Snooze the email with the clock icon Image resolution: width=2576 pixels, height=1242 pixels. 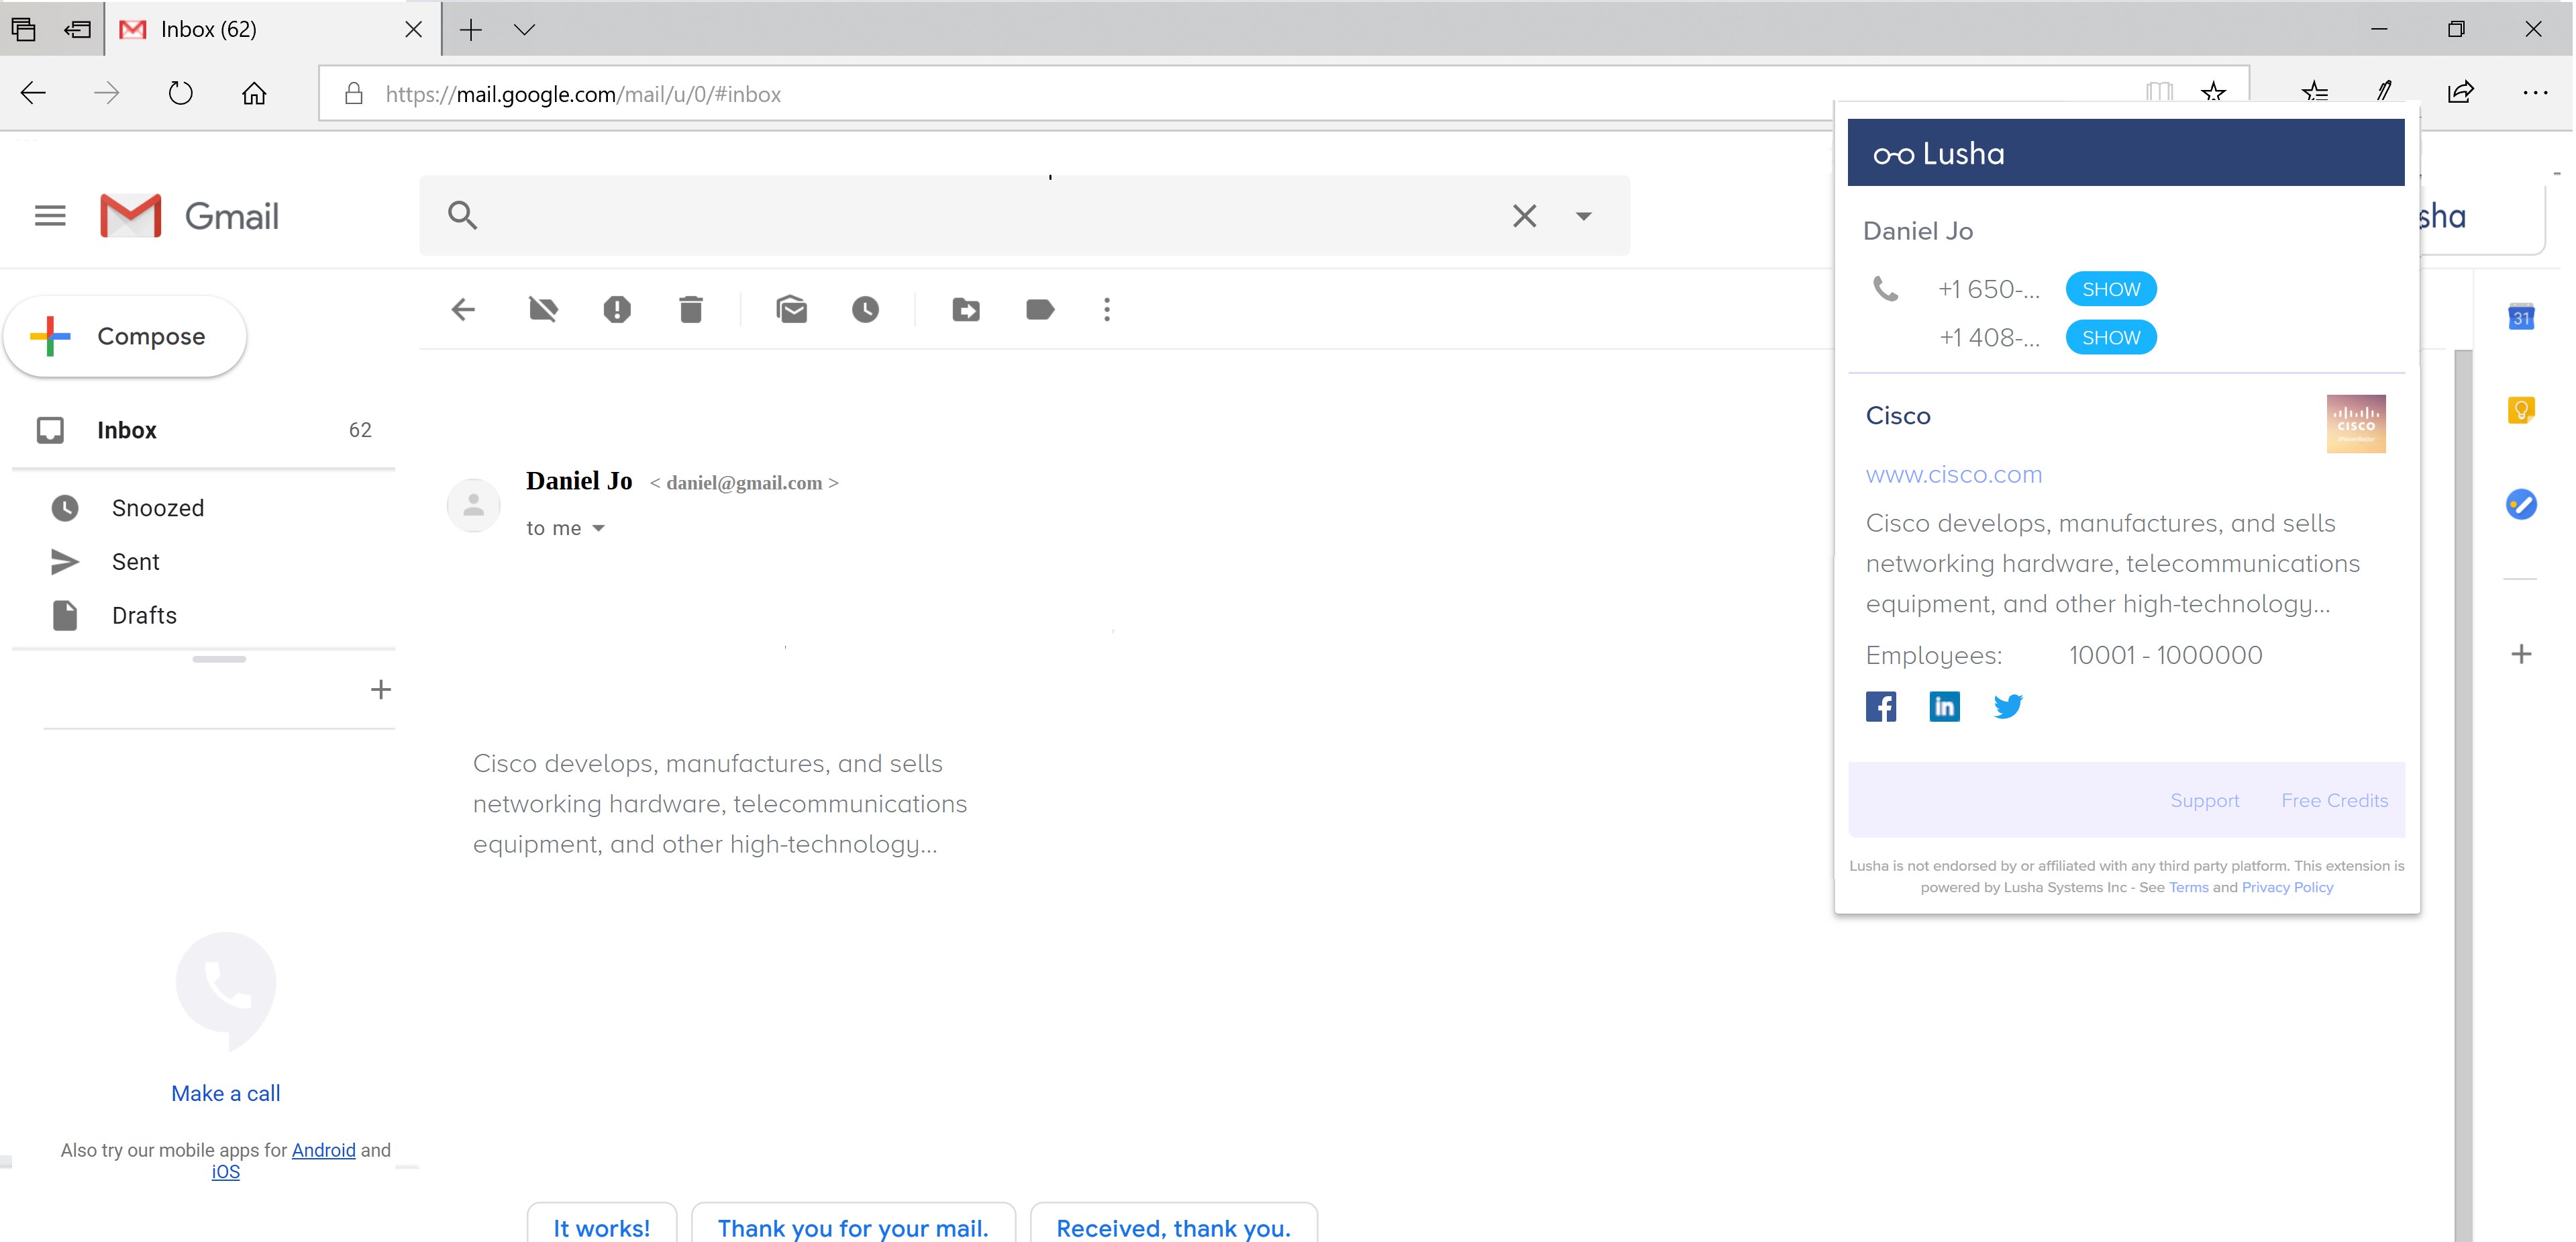click(866, 310)
